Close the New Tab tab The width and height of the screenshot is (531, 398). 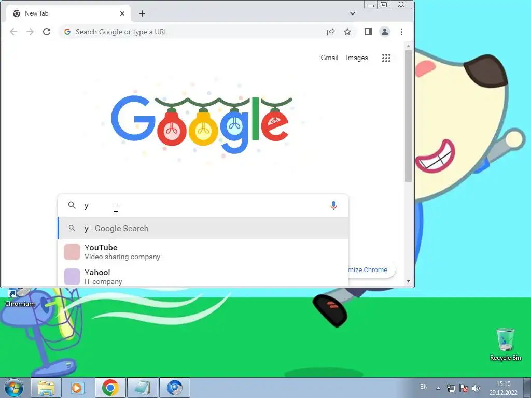[x=122, y=13]
